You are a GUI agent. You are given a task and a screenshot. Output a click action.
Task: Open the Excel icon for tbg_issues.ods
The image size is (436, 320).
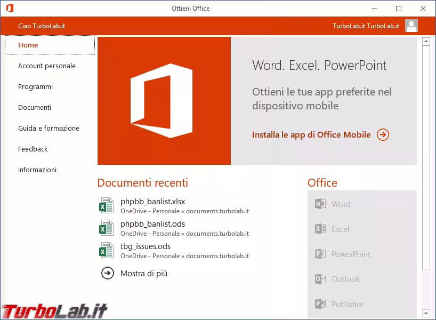tap(106, 250)
